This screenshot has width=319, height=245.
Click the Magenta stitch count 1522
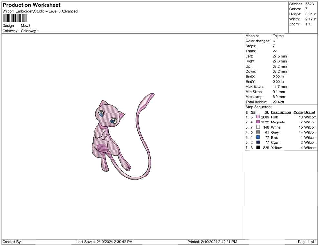[265, 122]
